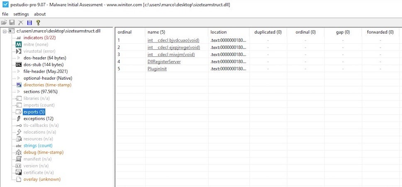
Task: Click the debug bug icon
Action: [x=18, y=153]
